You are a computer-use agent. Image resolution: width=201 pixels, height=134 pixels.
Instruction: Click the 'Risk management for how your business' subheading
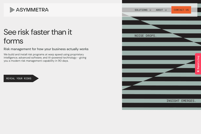[46, 49]
